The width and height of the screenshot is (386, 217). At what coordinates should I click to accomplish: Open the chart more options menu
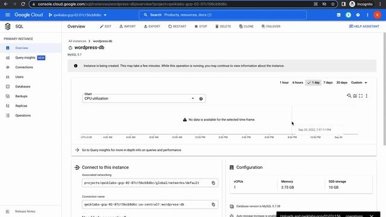tap(367, 96)
